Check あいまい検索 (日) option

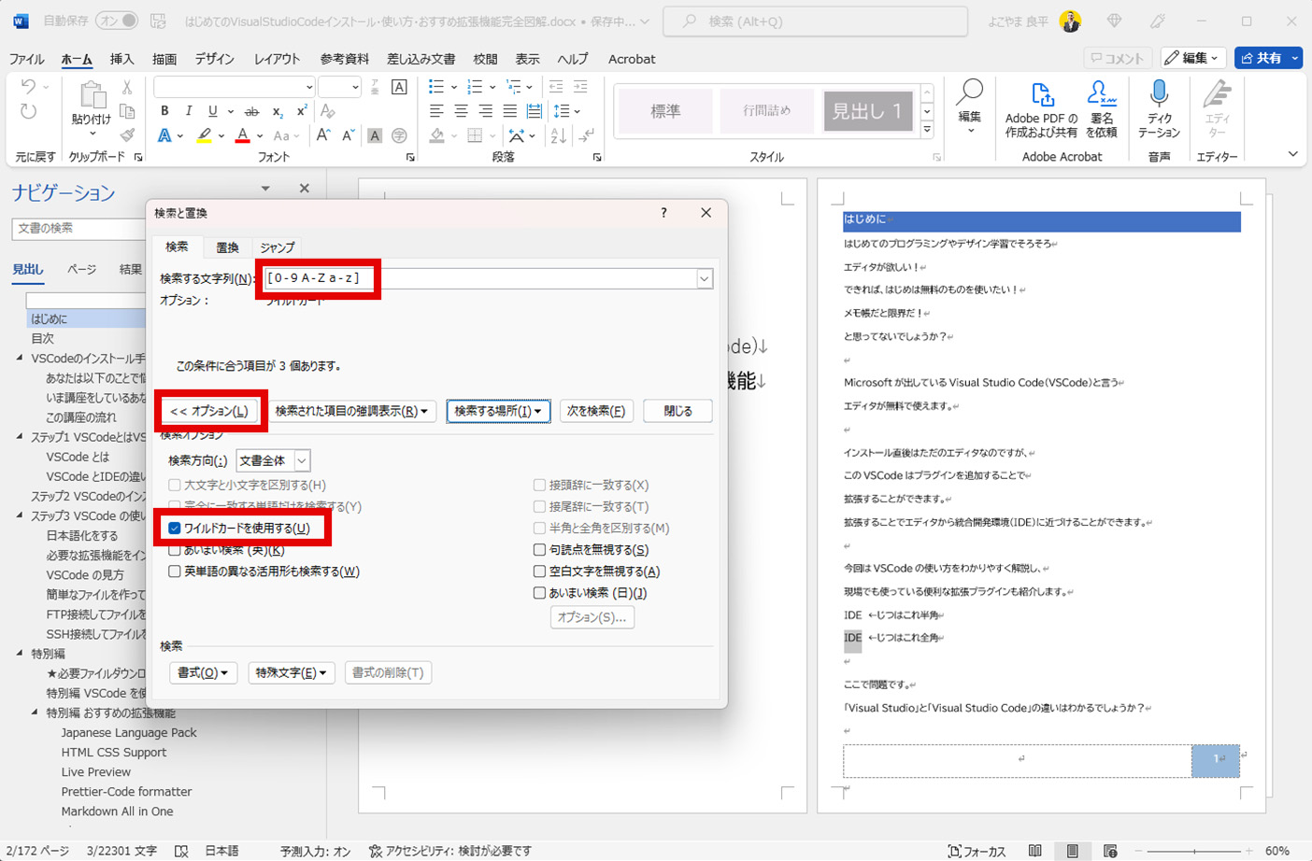click(539, 593)
